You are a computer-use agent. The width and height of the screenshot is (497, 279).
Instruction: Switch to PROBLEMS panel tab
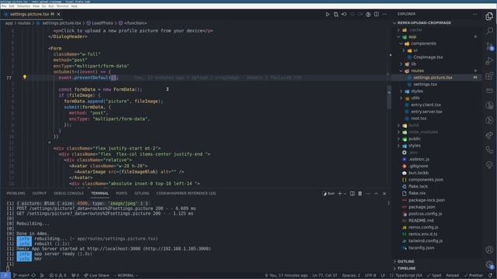[x=16, y=193]
